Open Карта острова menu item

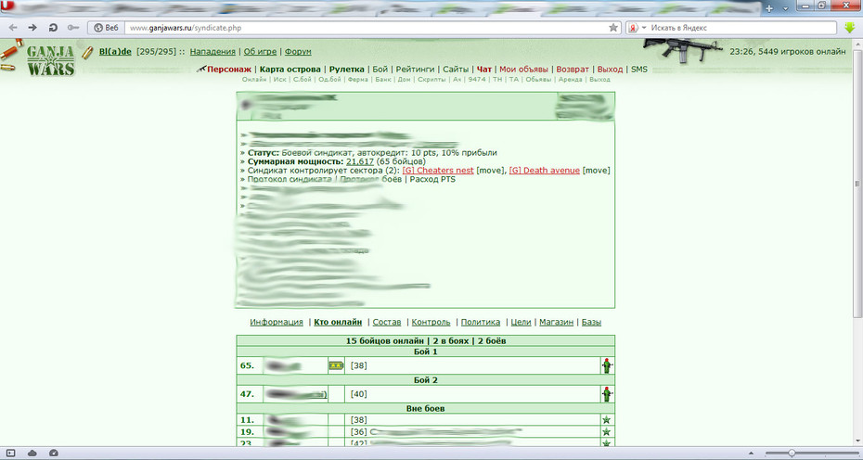pos(290,70)
